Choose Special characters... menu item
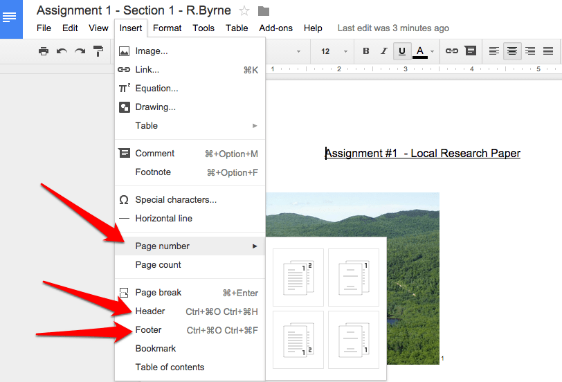The width and height of the screenshot is (562, 382). click(x=190, y=199)
